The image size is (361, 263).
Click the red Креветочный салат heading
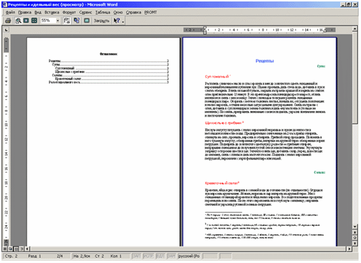coord(222,183)
